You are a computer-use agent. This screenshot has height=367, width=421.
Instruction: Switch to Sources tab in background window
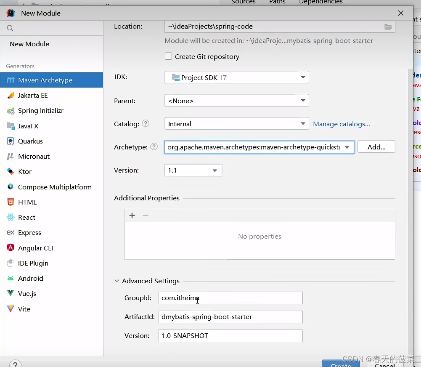pos(243,2)
